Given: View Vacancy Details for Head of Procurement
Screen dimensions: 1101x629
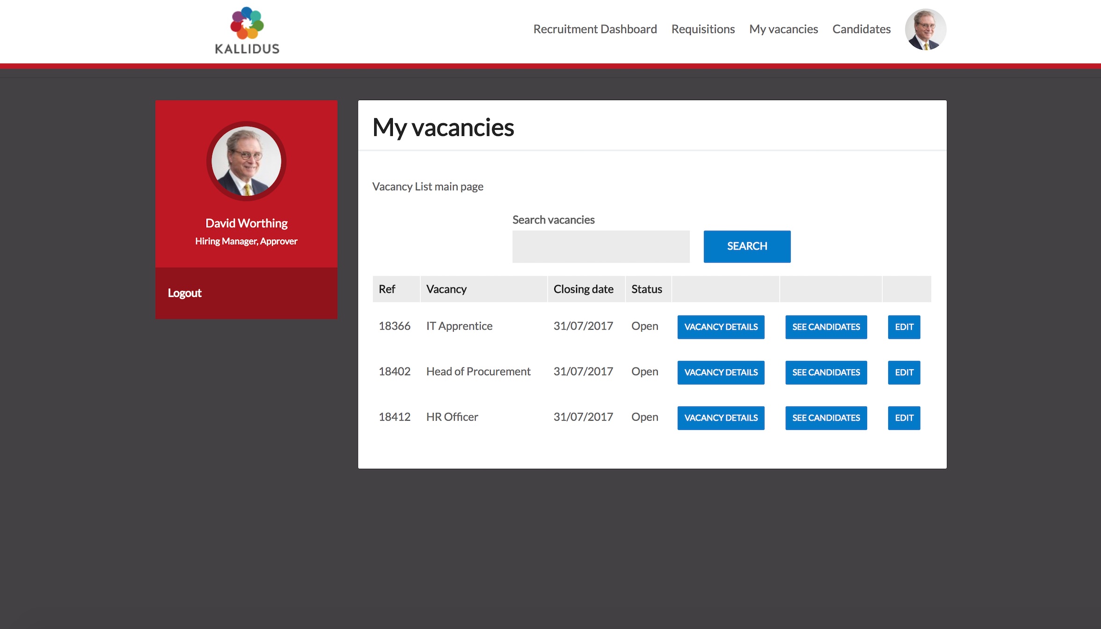Looking at the screenshot, I should 721,372.
